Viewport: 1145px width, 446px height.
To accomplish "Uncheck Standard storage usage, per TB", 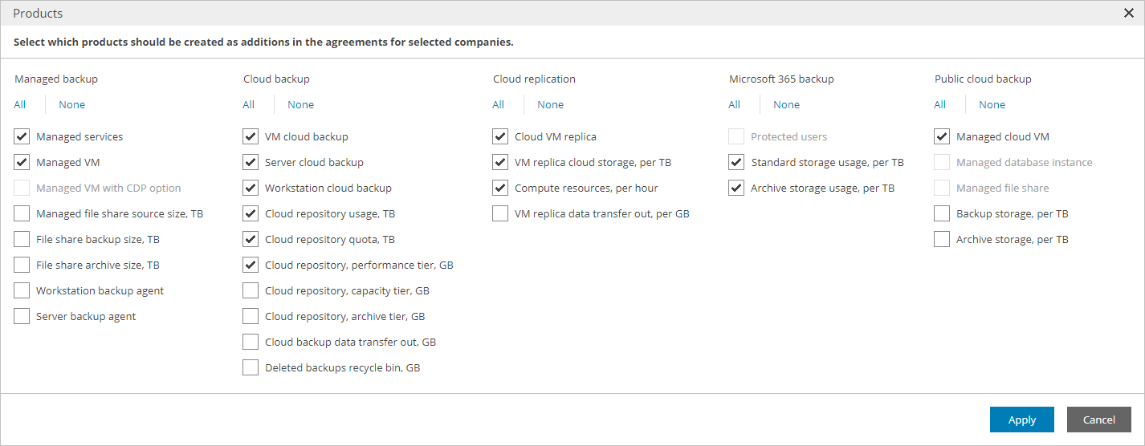I will click(736, 162).
